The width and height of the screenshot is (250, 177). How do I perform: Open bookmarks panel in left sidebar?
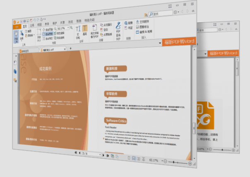coord(15,63)
